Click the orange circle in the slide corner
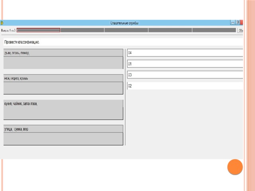Viewport: 255px width, 191px height. pos(235,167)
